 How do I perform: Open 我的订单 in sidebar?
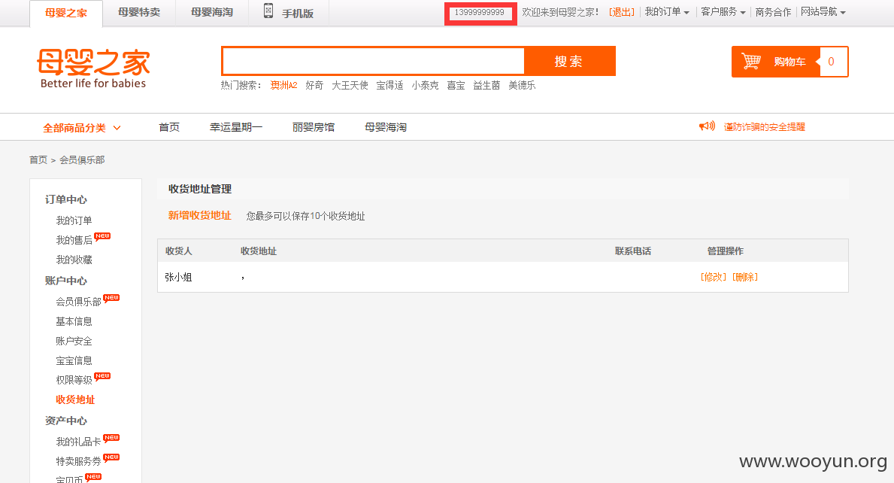[74, 220]
